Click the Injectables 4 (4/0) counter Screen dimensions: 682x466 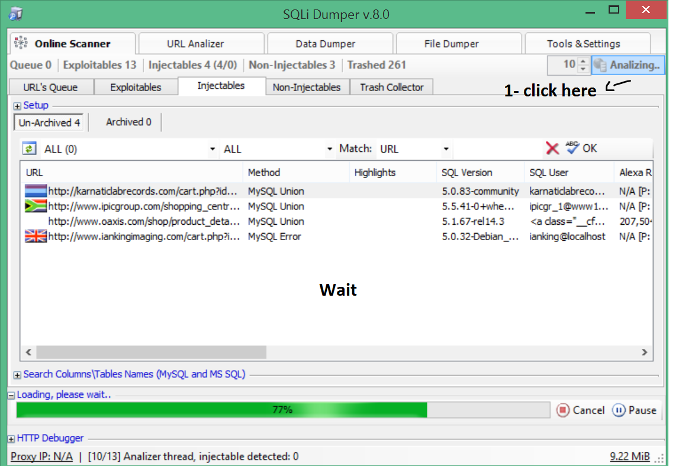pyautogui.click(x=192, y=65)
